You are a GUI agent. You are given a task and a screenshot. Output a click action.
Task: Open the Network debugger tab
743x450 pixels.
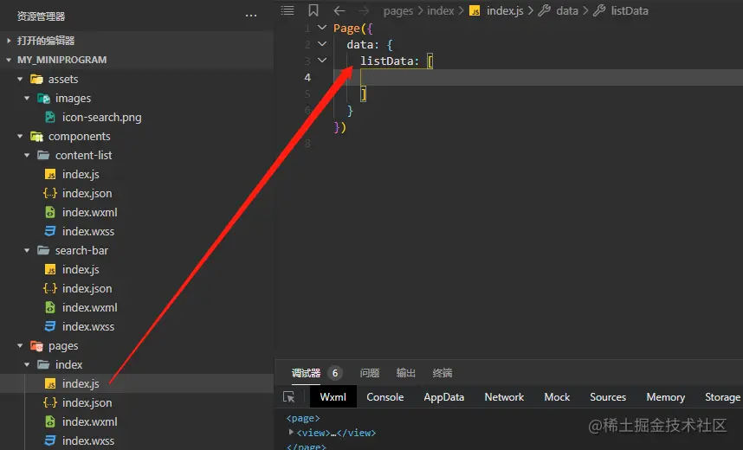coord(504,397)
